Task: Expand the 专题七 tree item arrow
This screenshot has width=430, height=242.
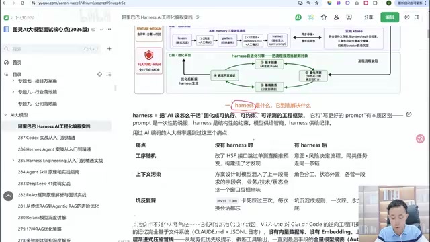Action: coord(13,81)
